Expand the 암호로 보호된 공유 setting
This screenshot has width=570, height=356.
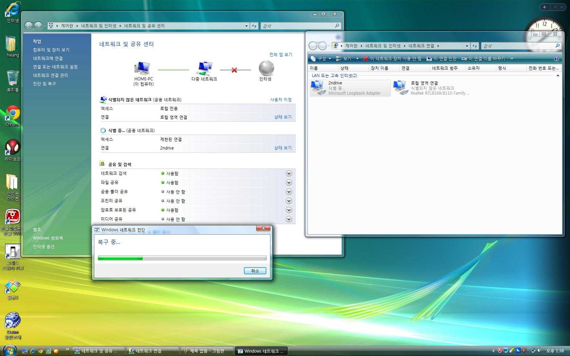click(x=289, y=210)
